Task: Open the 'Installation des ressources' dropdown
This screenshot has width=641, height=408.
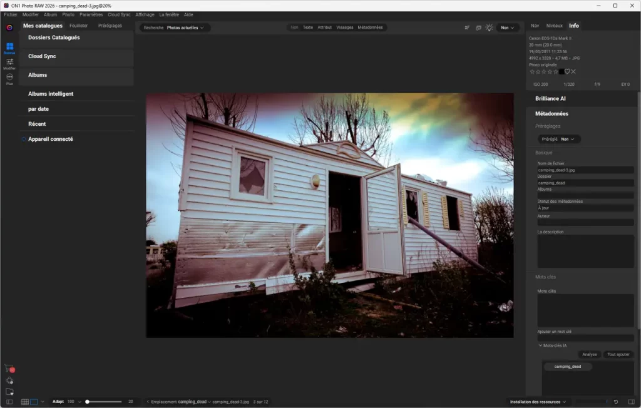Action: (538, 402)
